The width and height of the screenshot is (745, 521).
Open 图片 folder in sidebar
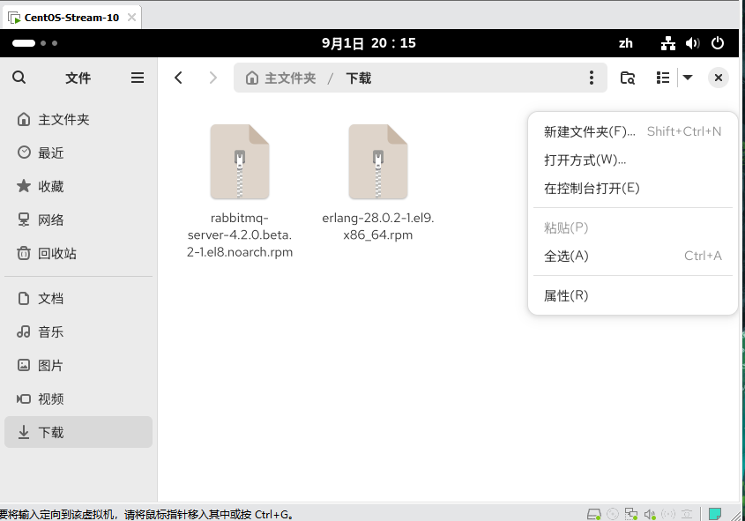pos(78,365)
